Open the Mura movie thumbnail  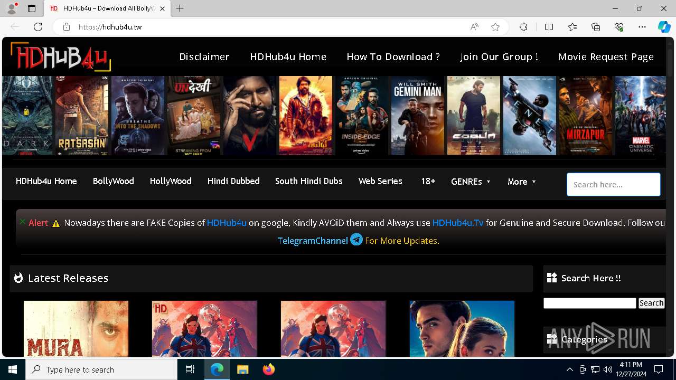76,328
